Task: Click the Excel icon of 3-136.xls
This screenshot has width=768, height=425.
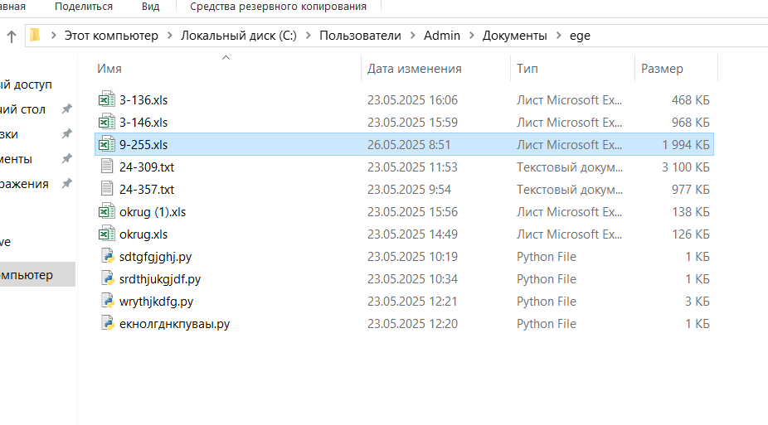Action: [x=106, y=100]
